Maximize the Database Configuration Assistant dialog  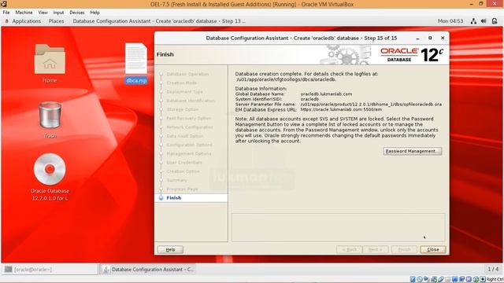(x=430, y=38)
